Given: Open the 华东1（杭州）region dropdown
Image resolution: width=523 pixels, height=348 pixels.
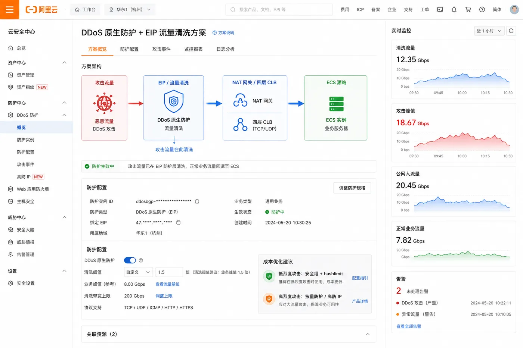Looking at the screenshot, I should 130,10.
